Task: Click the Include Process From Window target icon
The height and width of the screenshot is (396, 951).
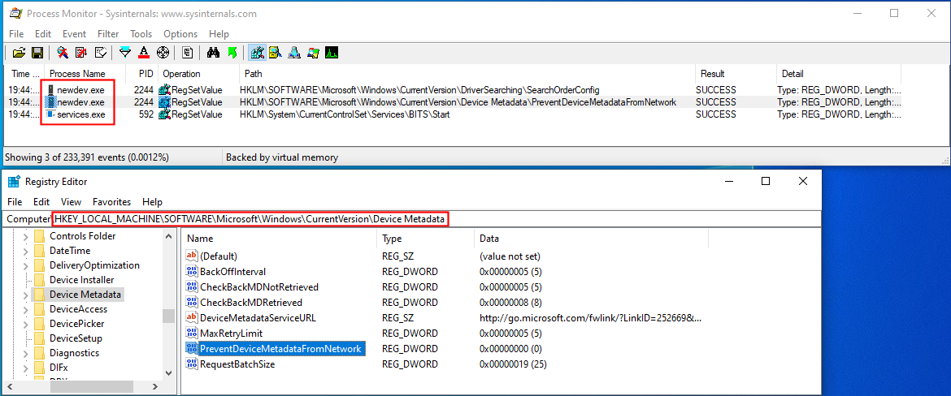Action: click(x=163, y=53)
